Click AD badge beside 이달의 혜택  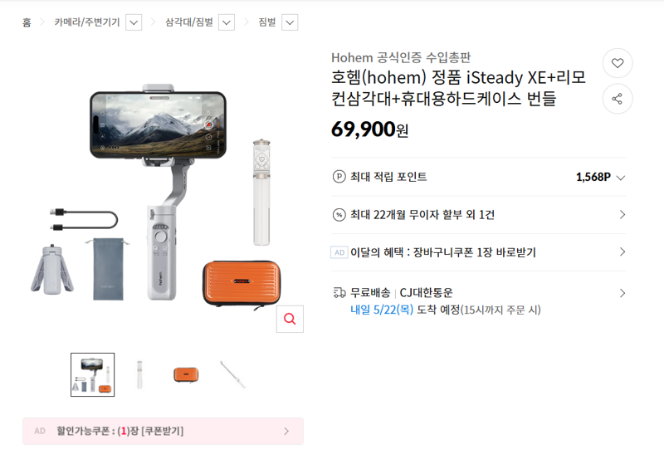click(339, 252)
